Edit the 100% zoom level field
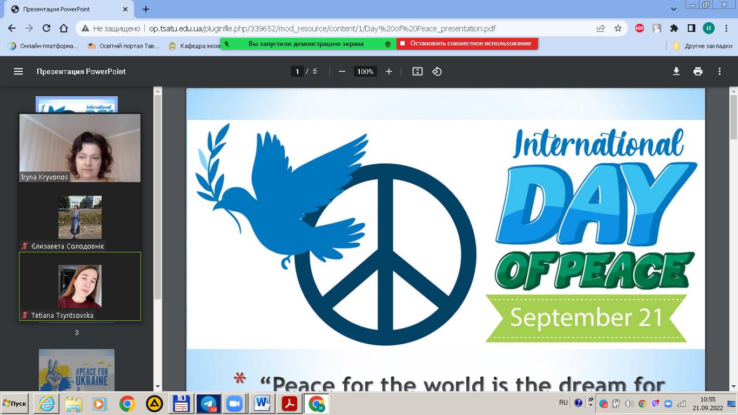 point(365,71)
